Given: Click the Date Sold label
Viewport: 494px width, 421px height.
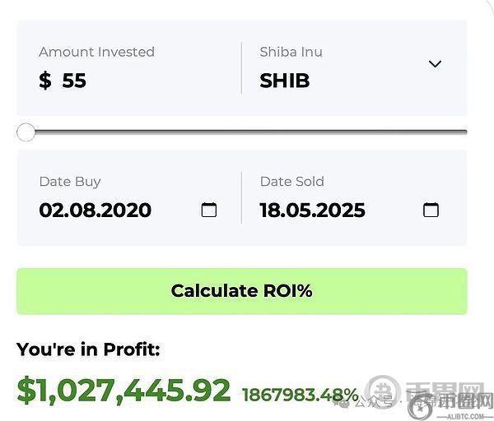Looking at the screenshot, I should tap(291, 182).
